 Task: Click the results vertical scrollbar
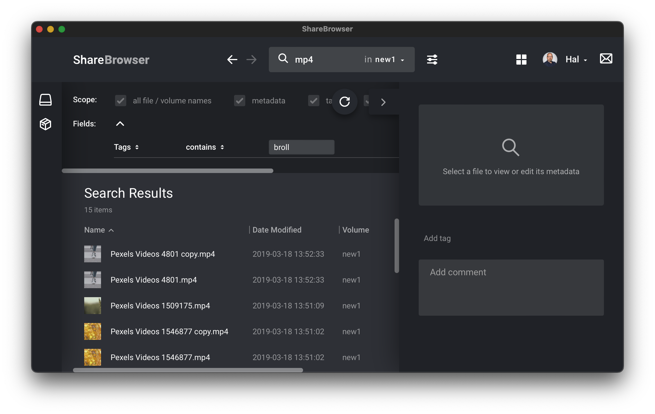click(397, 246)
